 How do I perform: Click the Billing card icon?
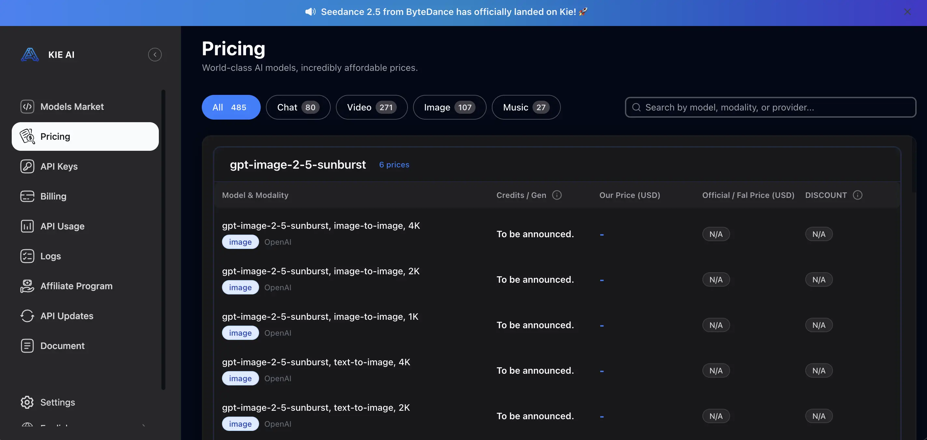coord(27,196)
